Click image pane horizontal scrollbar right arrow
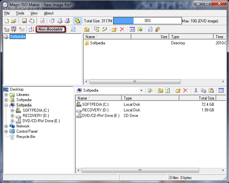The height and width of the screenshot is (183, 229). (x=223, y=82)
